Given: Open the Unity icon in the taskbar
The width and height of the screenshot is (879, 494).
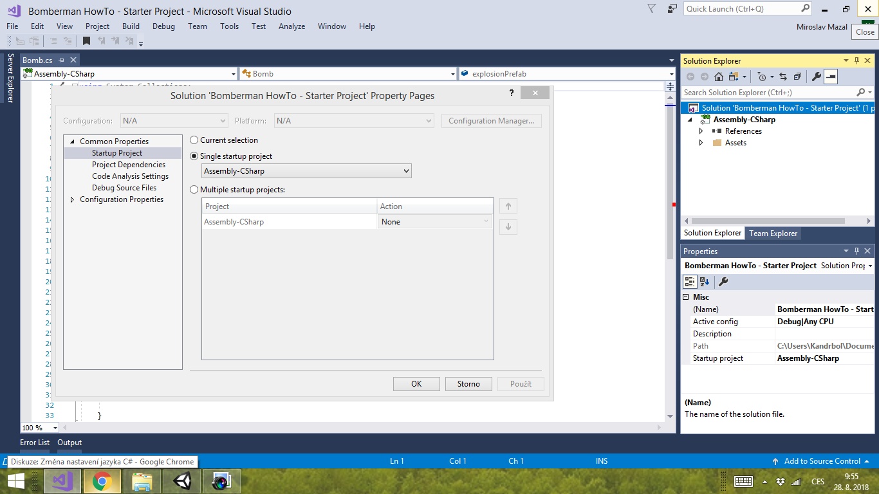Looking at the screenshot, I should [182, 481].
